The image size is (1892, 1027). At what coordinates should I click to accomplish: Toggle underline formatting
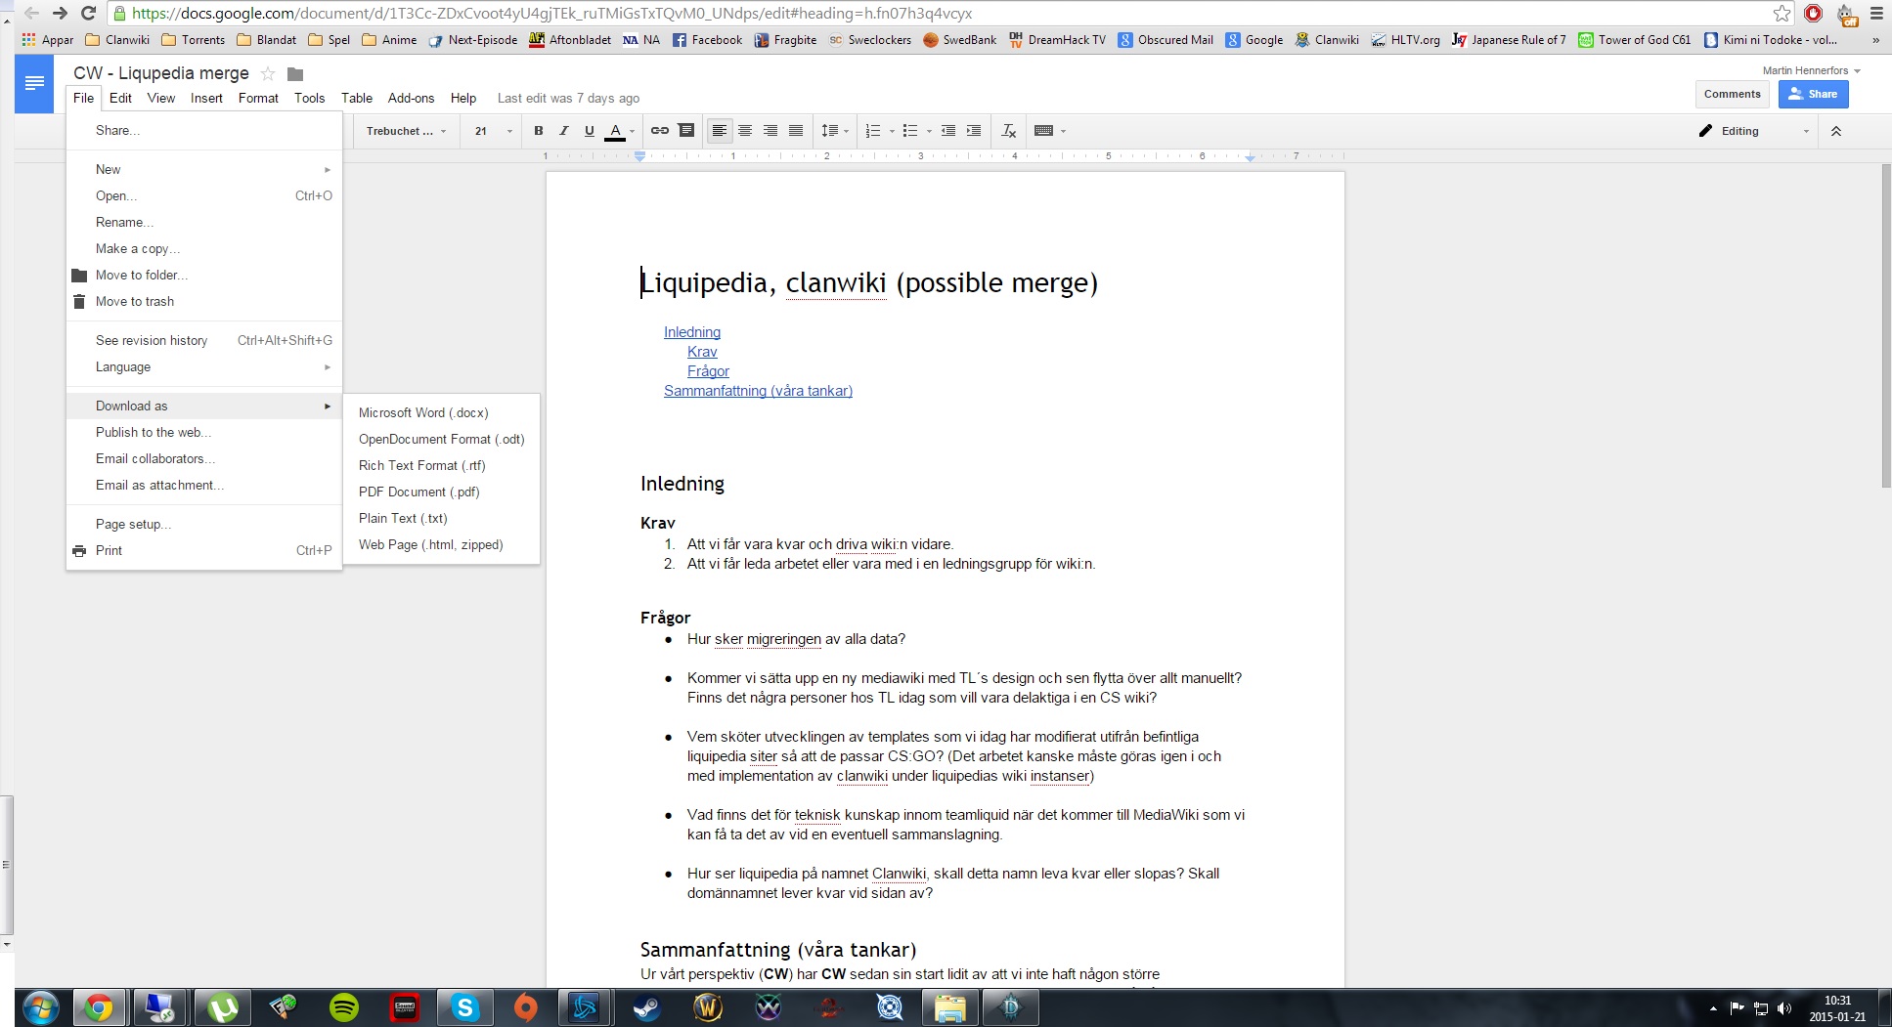[x=589, y=131]
